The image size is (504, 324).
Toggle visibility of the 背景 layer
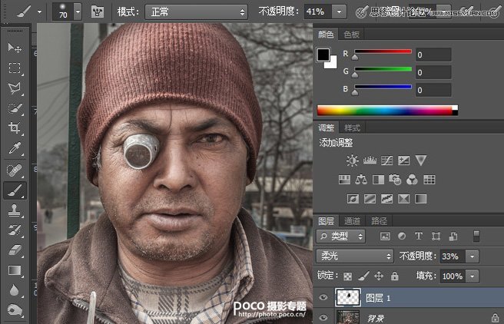pos(323,317)
